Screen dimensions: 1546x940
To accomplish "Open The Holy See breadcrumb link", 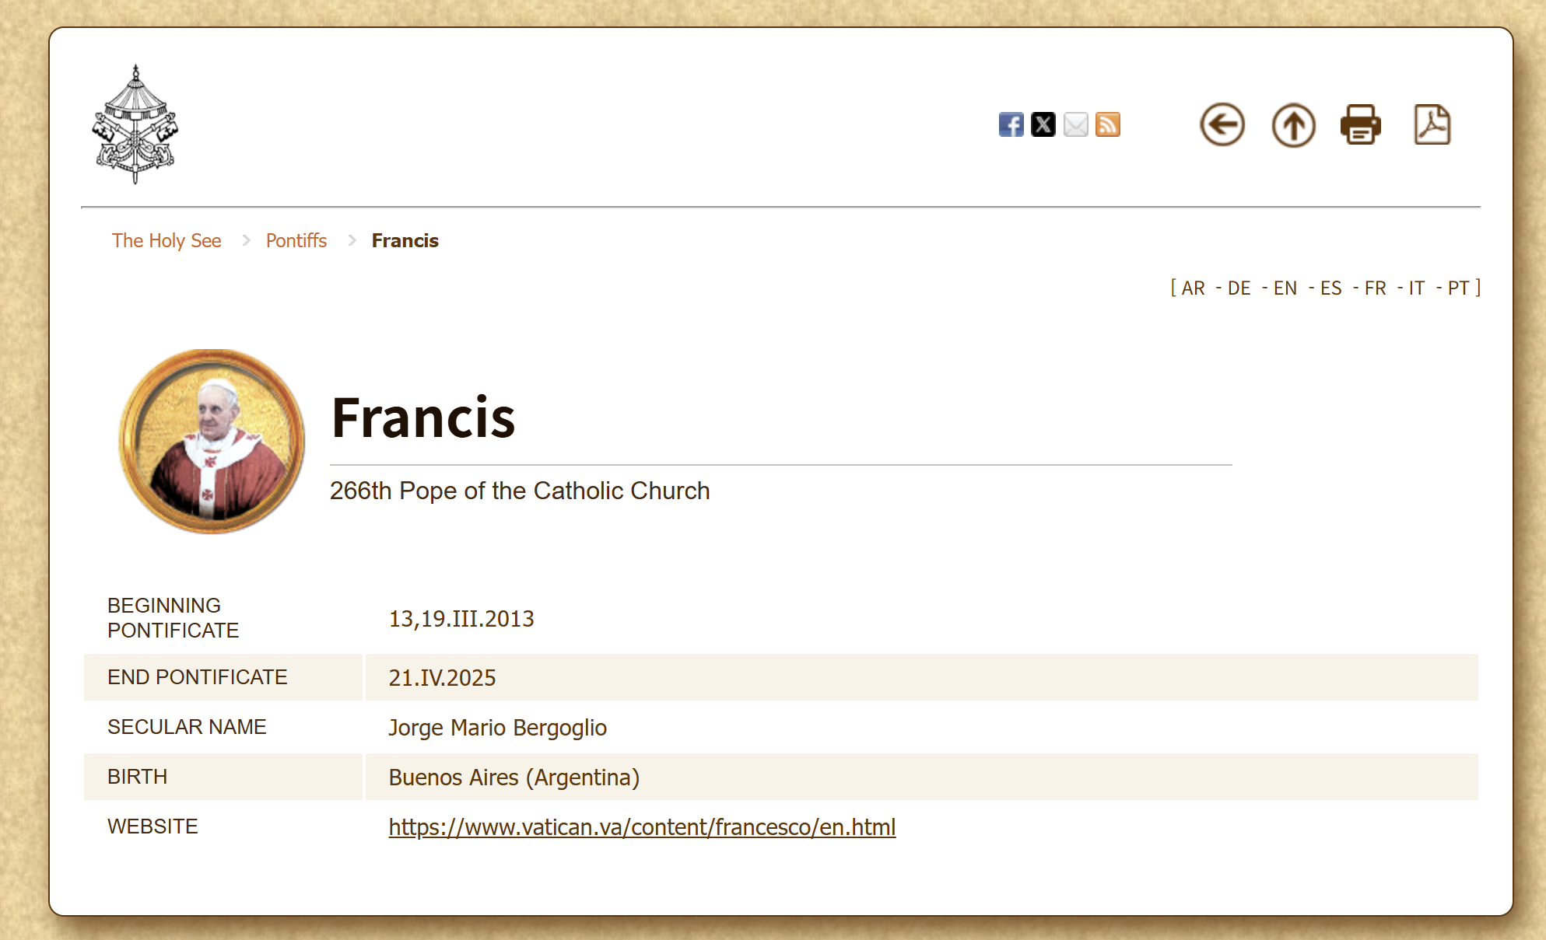I will click(x=167, y=241).
